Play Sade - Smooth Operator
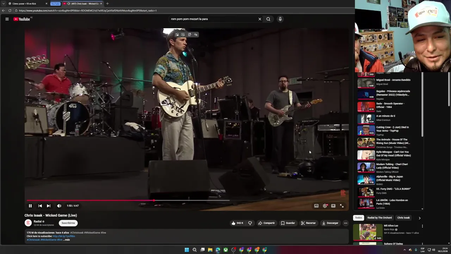The width and height of the screenshot is (451, 254). (389, 107)
